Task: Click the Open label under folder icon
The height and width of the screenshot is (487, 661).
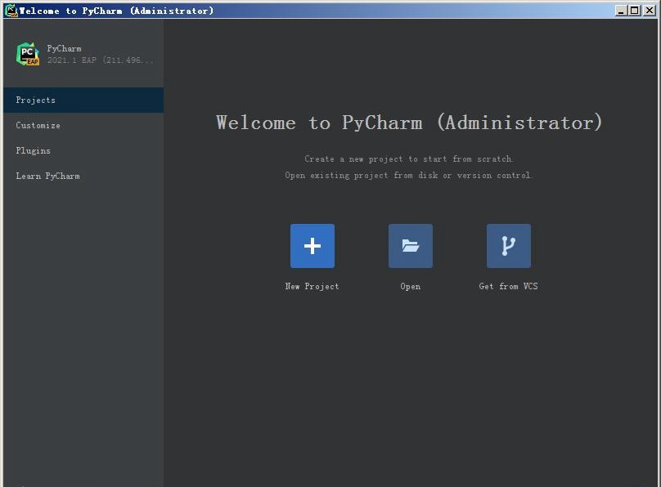Action: click(x=411, y=287)
